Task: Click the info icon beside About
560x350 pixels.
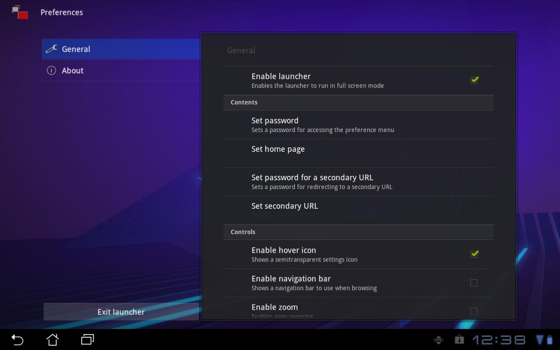Action: click(x=52, y=70)
